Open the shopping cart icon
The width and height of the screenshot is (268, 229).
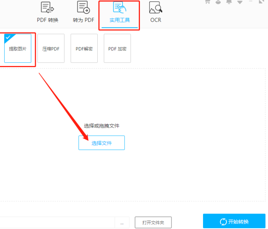click(208, 2)
